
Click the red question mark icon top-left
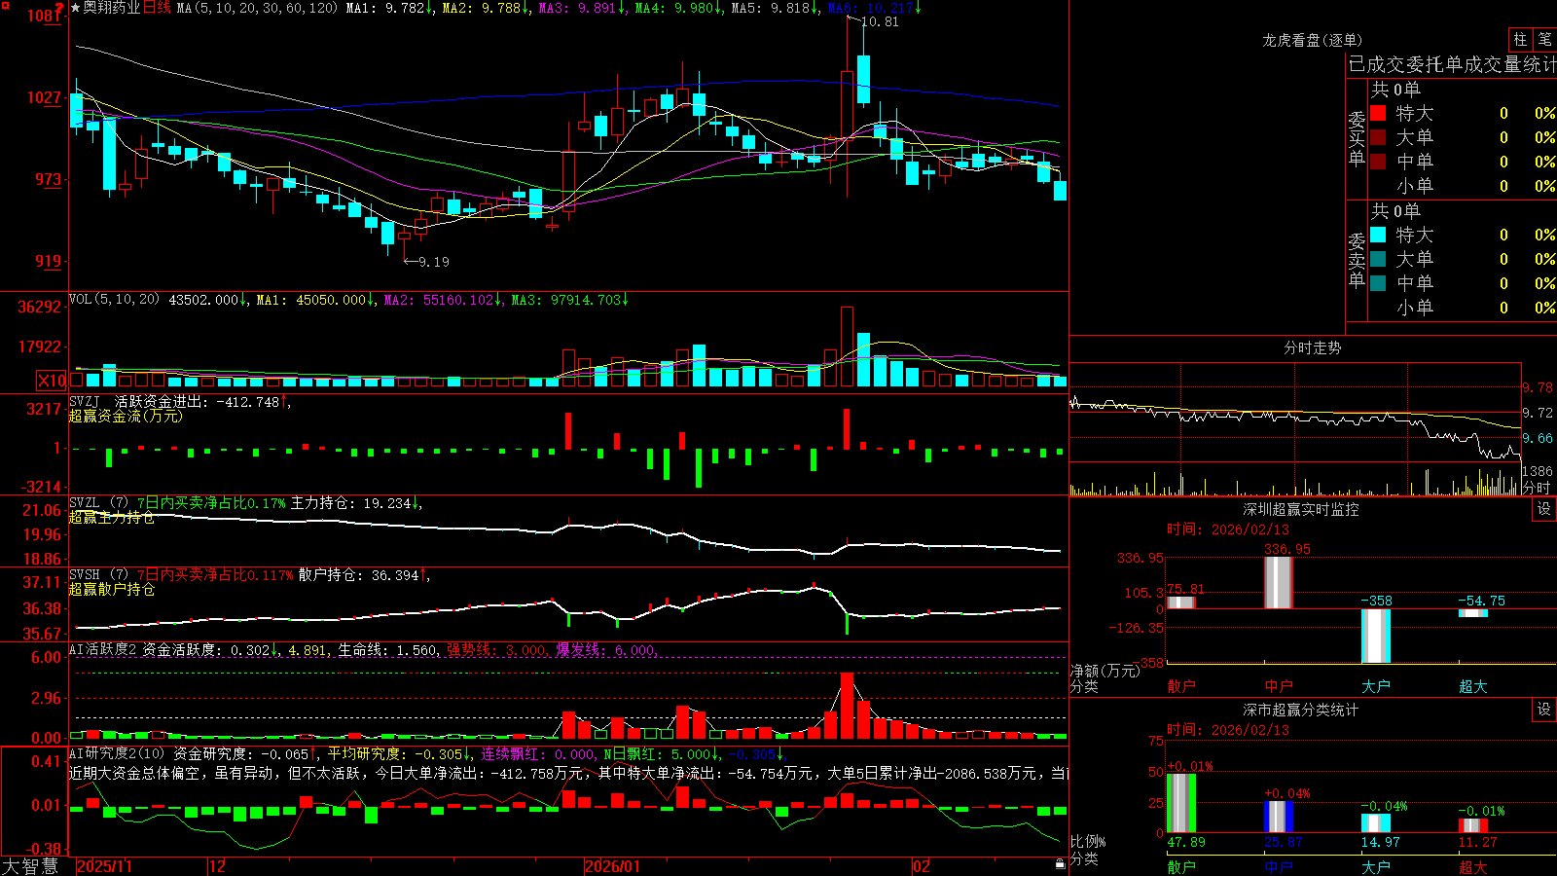tap(59, 8)
